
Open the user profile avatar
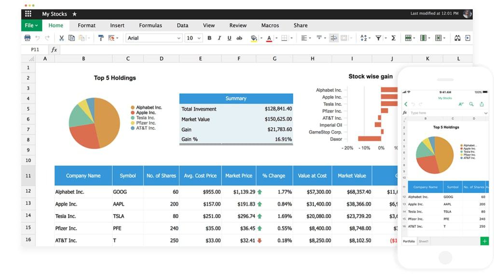tap(467, 14)
